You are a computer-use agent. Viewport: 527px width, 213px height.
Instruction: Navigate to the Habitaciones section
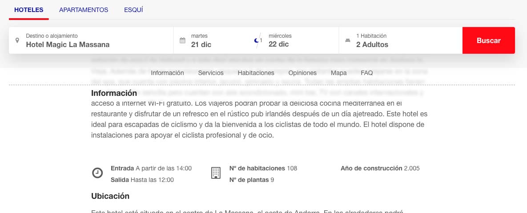click(x=256, y=73)
